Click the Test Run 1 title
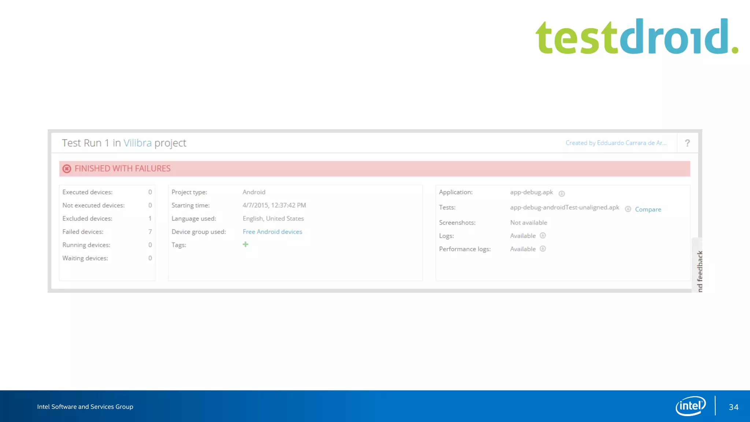The width and height of the screenshot is (750, 422). point(85,143)
